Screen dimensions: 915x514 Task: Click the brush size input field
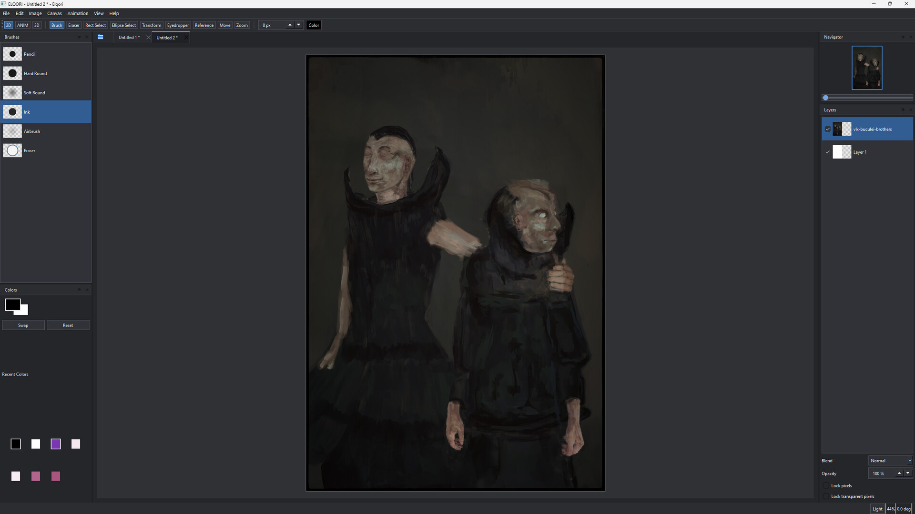[273, 25]
